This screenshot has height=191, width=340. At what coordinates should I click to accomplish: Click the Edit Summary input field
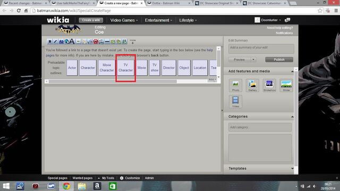click(261, 49)
